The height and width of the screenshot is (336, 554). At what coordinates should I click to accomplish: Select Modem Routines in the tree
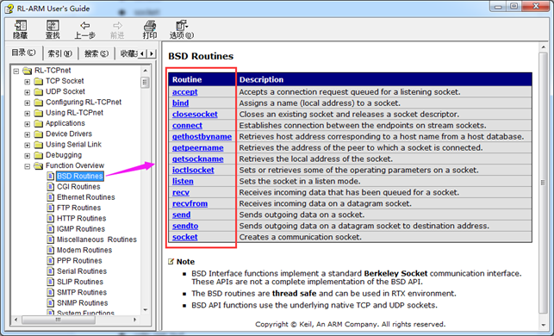pyautogui.click(x=84, y=250)
